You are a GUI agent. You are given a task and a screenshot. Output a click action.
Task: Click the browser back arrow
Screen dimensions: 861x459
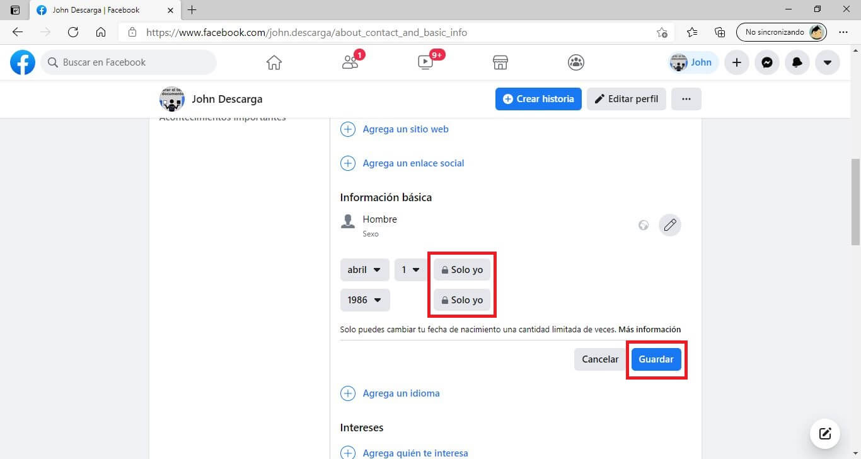[x=18, y=32]
